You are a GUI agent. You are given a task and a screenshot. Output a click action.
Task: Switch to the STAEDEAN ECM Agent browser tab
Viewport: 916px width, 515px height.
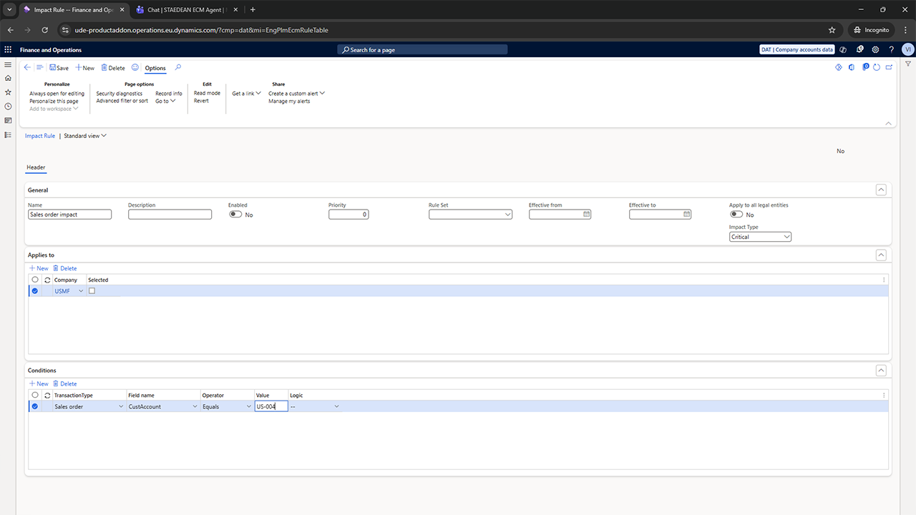(185, 10)
